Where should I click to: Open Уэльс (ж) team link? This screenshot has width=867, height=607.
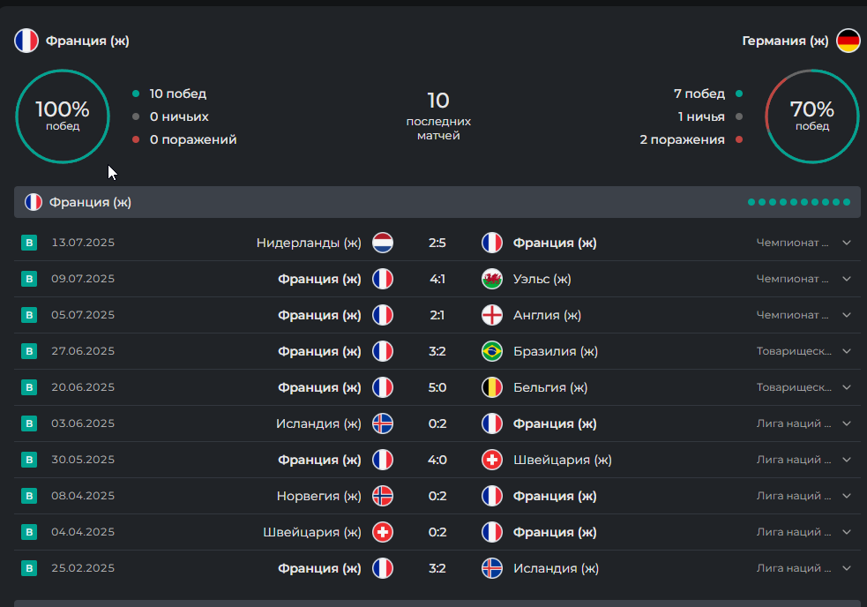542,279
